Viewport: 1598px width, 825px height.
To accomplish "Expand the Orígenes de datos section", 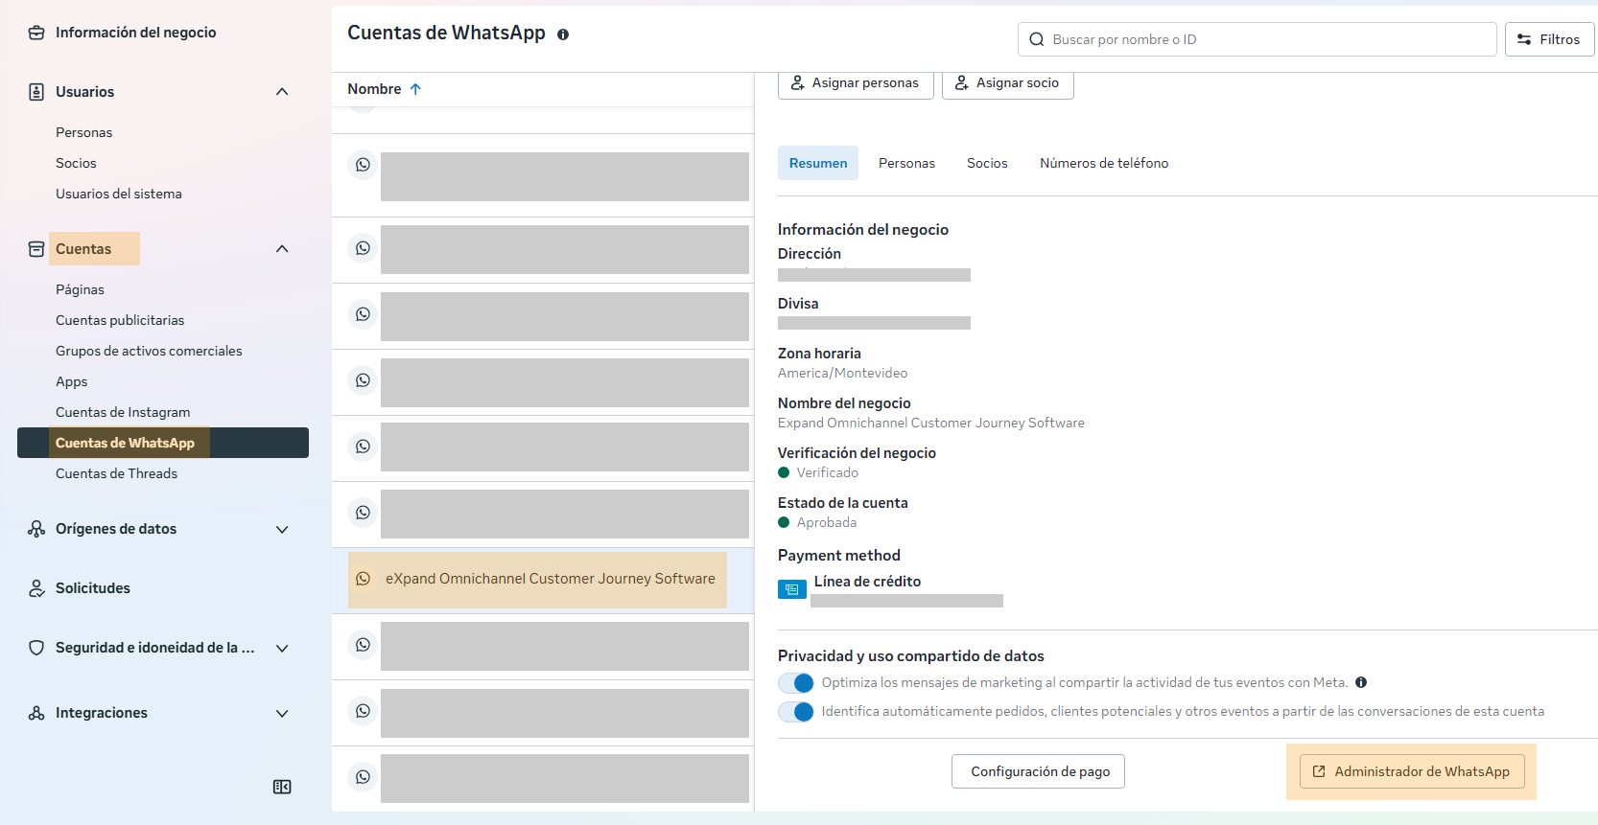I will coord(282,529).
